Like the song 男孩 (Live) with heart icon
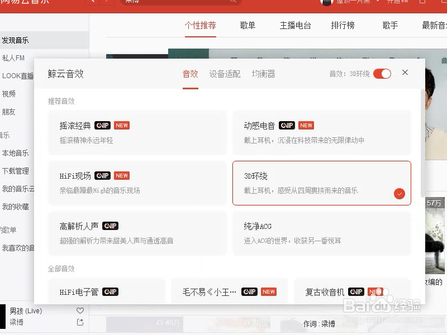This screenshot has height=335, width=447. [80, 310]
